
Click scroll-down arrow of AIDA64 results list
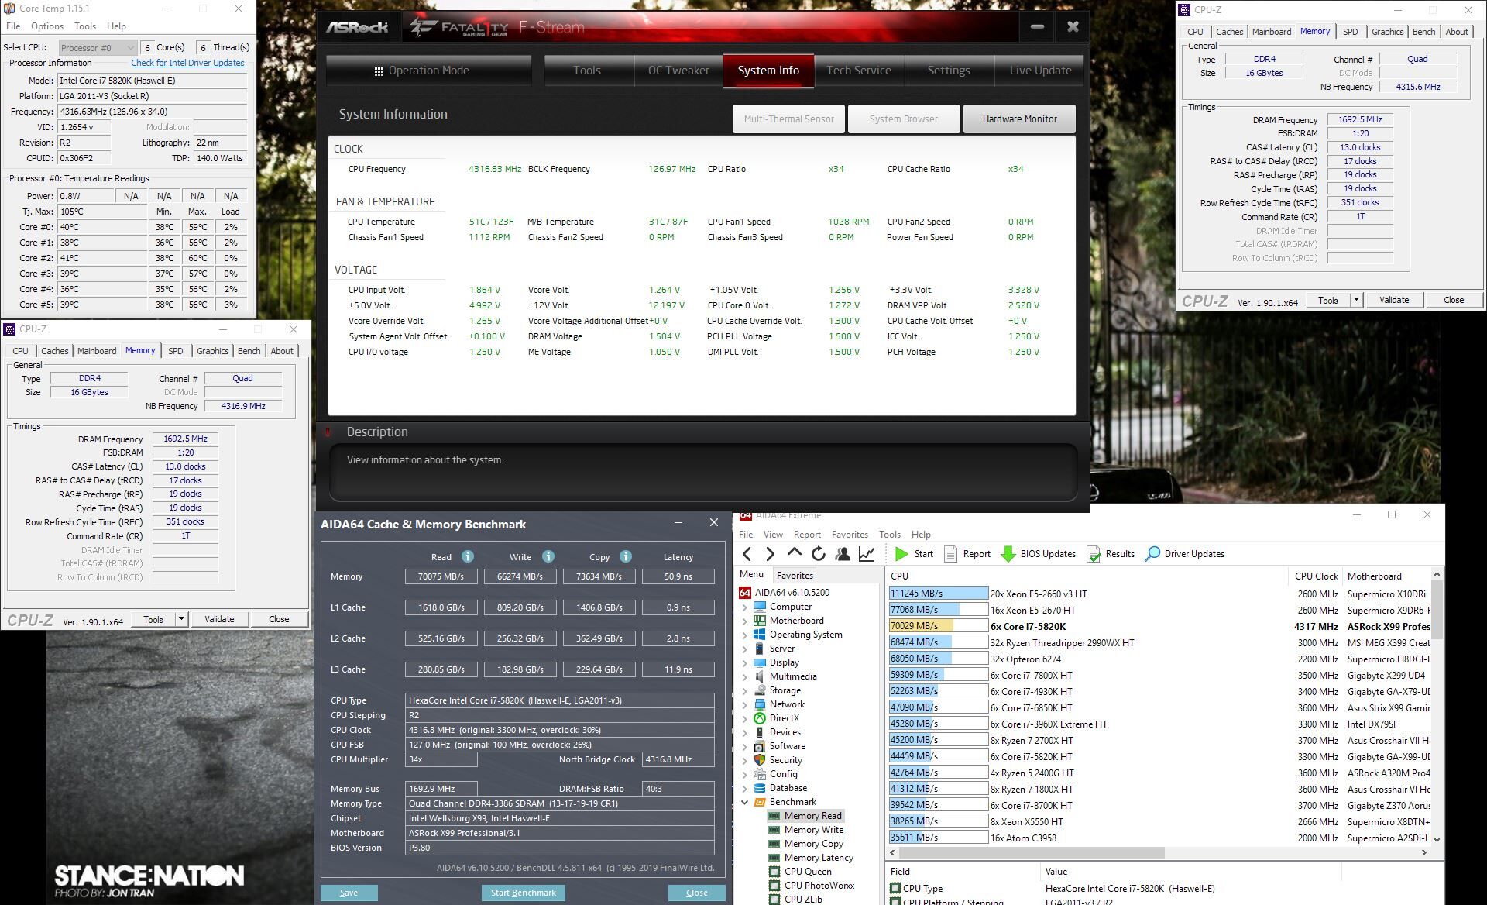click(1437, 839)
